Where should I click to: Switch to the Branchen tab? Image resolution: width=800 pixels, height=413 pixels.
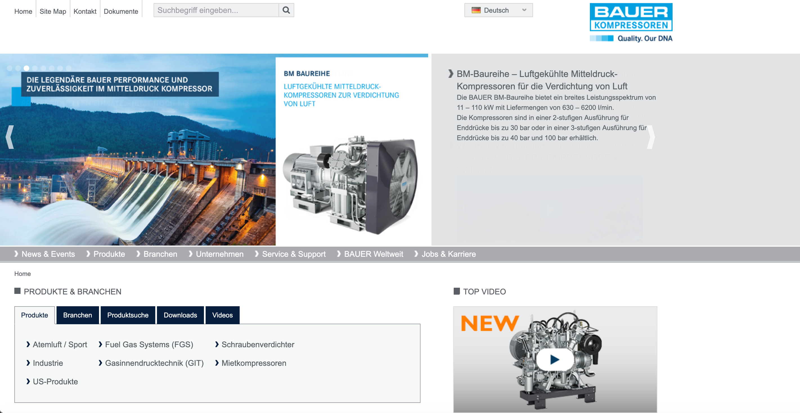(77, 315)
